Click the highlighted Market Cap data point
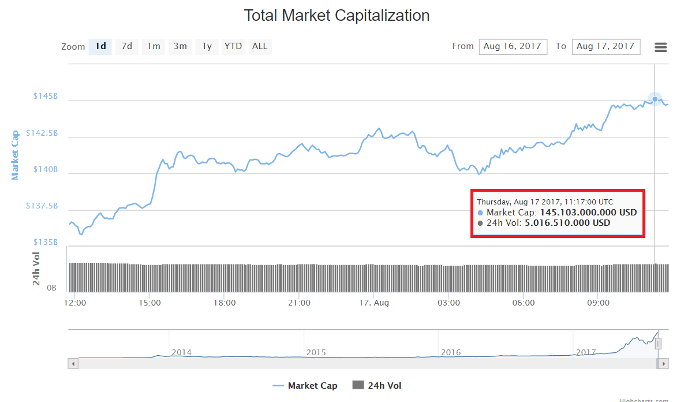Image resolution: width=684 pixels, height=402 pixels. click(x=655, y=99)
